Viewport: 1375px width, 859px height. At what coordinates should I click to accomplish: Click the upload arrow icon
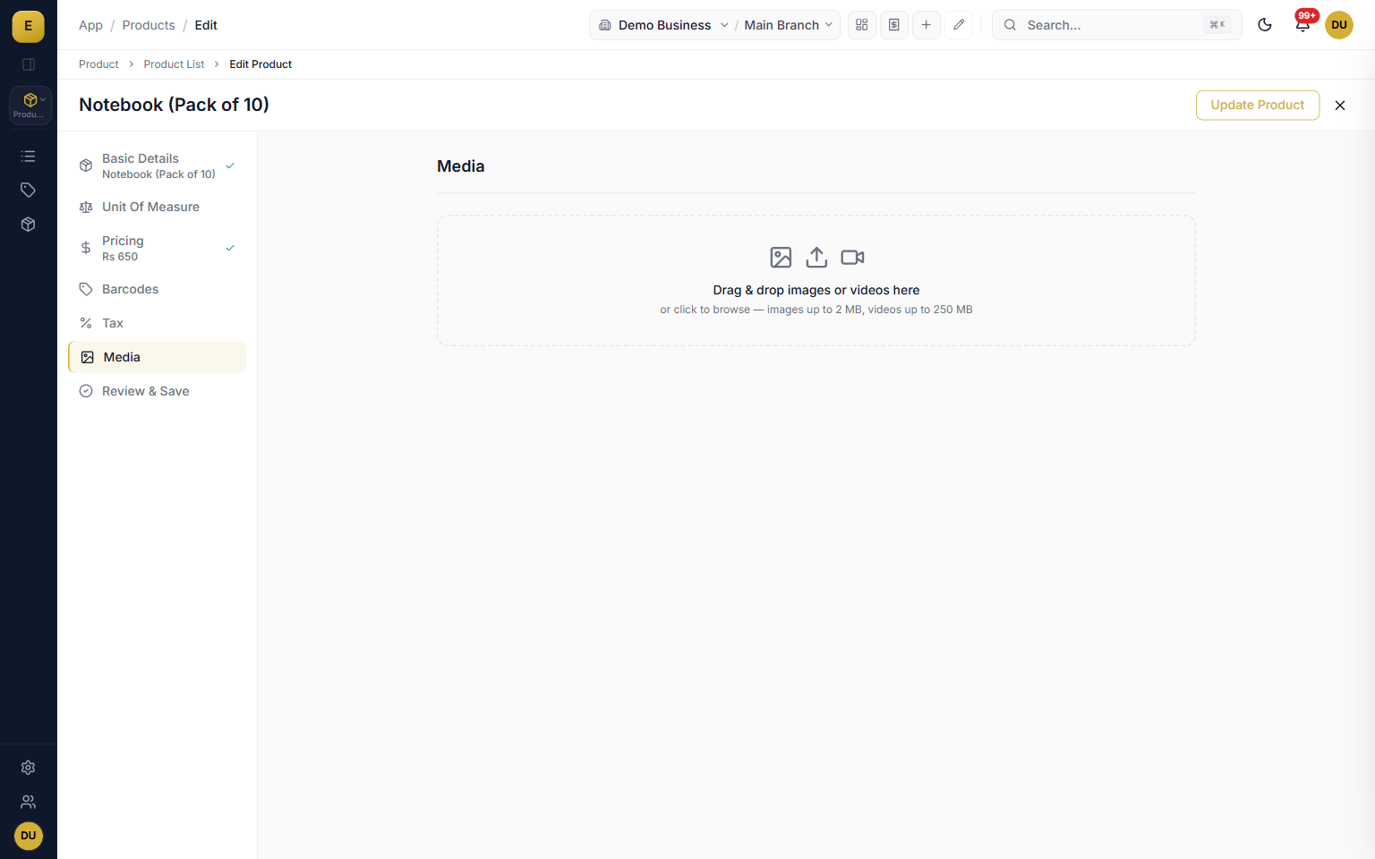[x=816, y=258]
